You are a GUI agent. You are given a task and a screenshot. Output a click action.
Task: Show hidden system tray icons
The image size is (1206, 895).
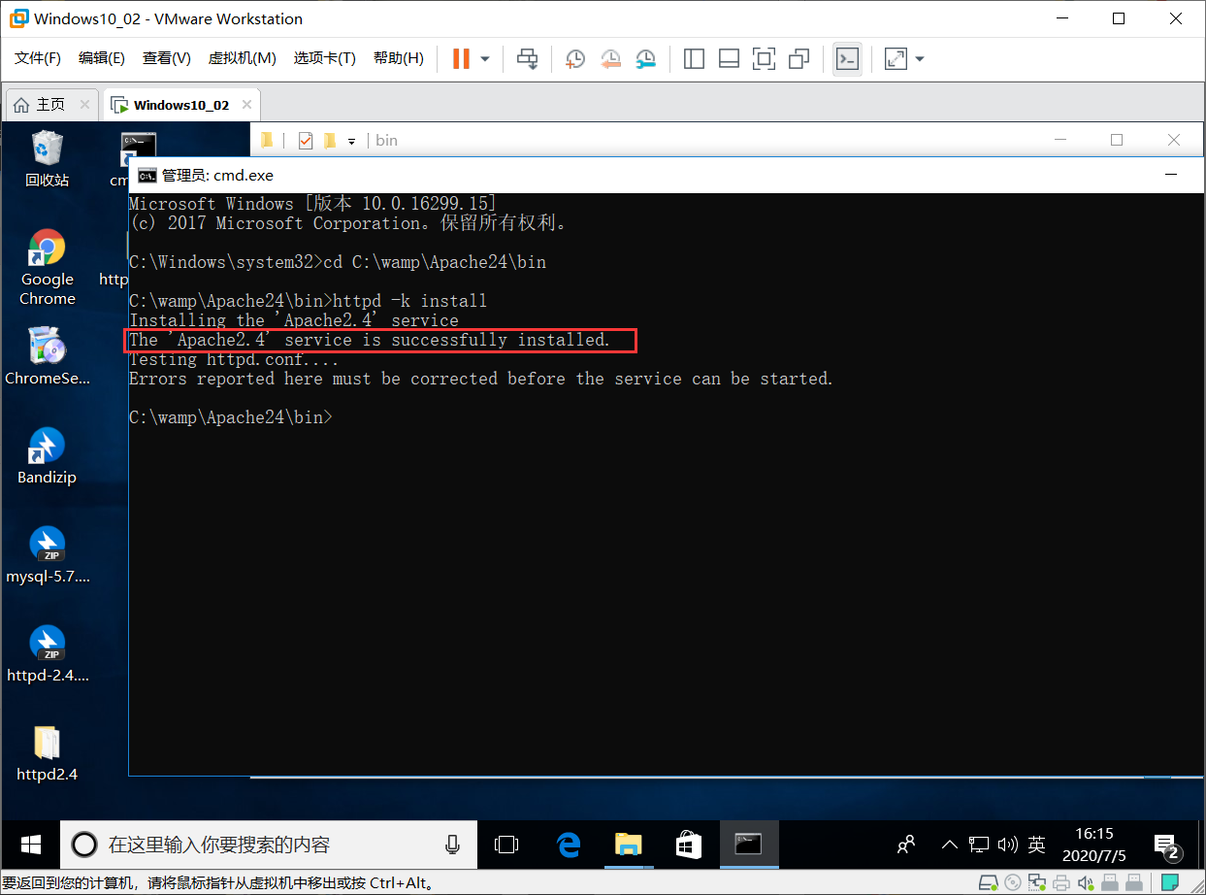[948, 844]
